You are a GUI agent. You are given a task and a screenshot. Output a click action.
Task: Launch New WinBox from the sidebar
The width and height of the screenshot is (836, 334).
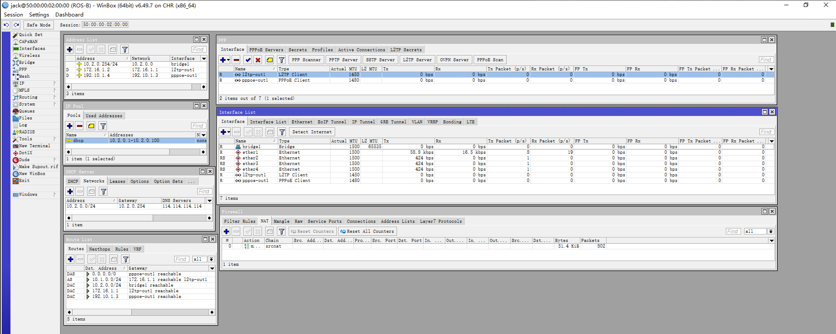tap(32, 174)
